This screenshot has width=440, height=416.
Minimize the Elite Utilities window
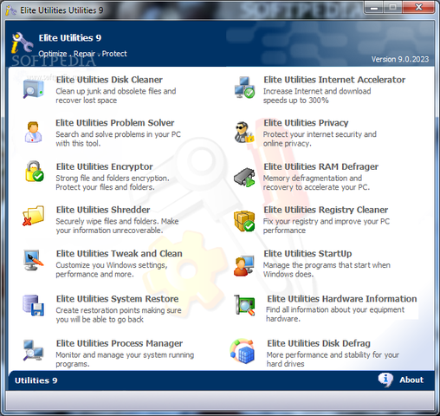[x=374, y=8]
